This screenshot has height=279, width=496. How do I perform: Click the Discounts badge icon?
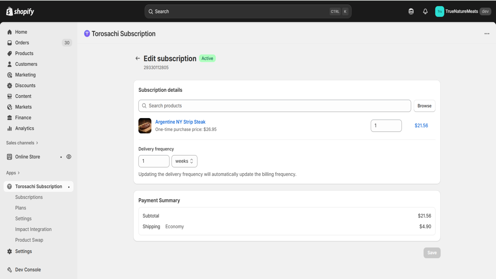pos(10,86)
